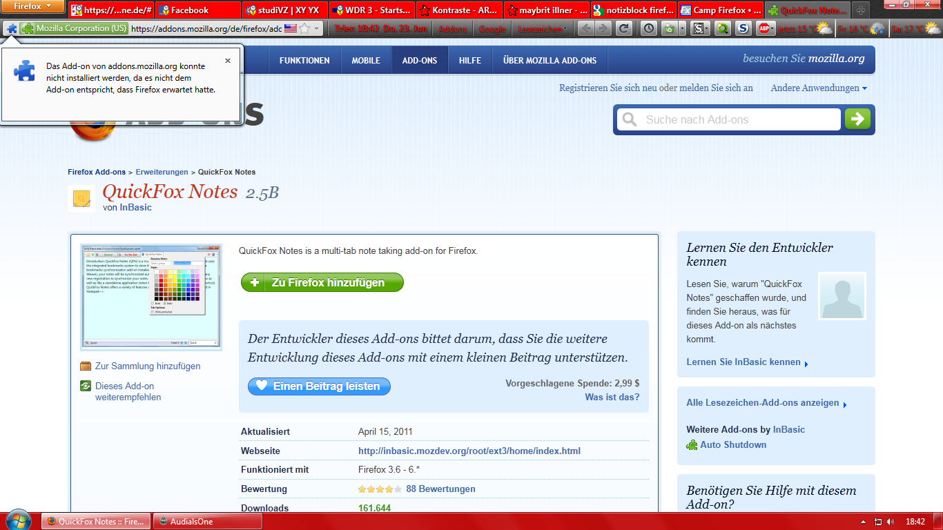Click the Google bookmark toolbar item
This screenshot has height=530, width=943.
(492, 29)
